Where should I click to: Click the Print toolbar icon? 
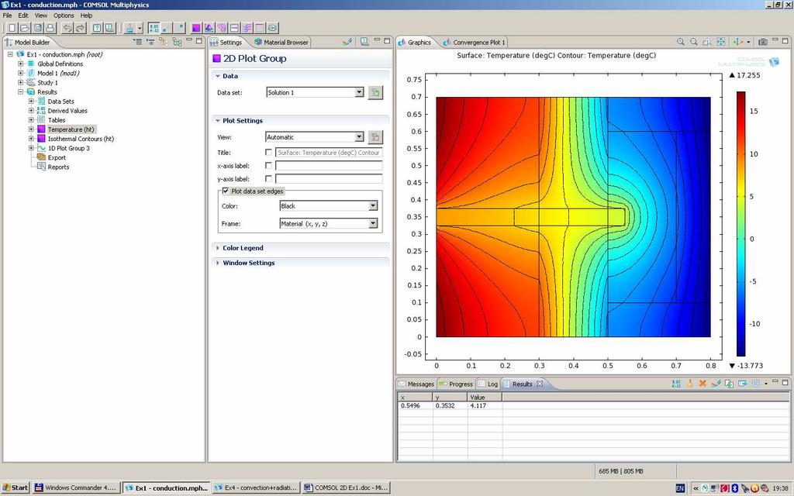50,28
